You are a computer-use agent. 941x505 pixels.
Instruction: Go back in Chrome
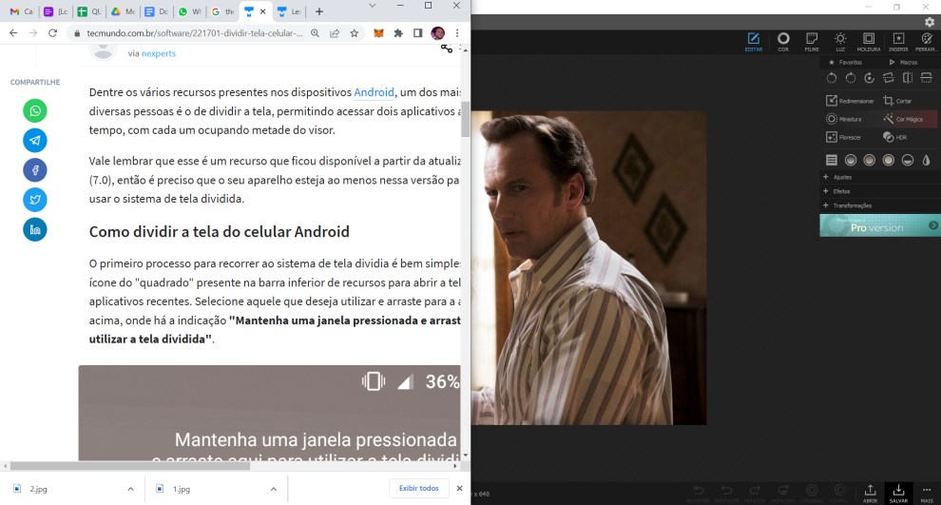click(x=13, y=33)
